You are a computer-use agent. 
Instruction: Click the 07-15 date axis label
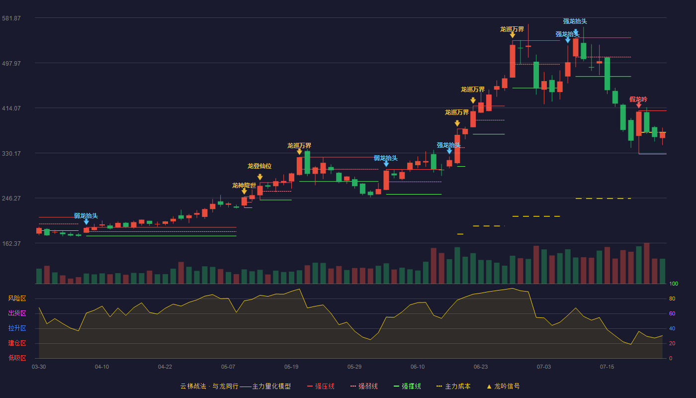pyautogui.click(x=607, y=367)
